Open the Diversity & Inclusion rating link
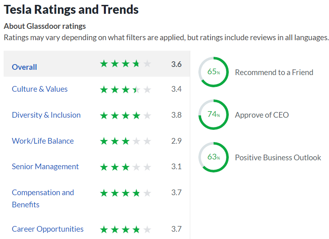Image resolution: width=329 pixels, height=239 pixels. (x=46, y=115)
